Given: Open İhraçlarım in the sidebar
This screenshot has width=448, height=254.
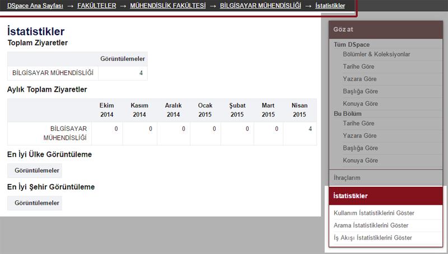Looking at the screenshot, I should [347, 178].
